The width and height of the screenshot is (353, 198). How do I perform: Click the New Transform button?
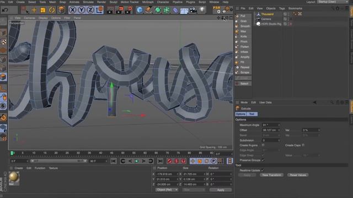(x=272, y=175)
